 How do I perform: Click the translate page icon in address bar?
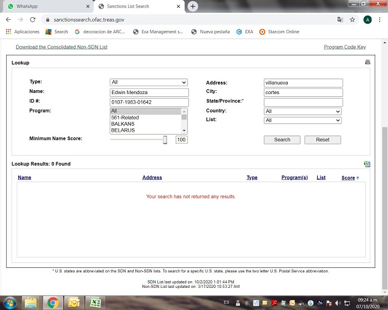340,19
